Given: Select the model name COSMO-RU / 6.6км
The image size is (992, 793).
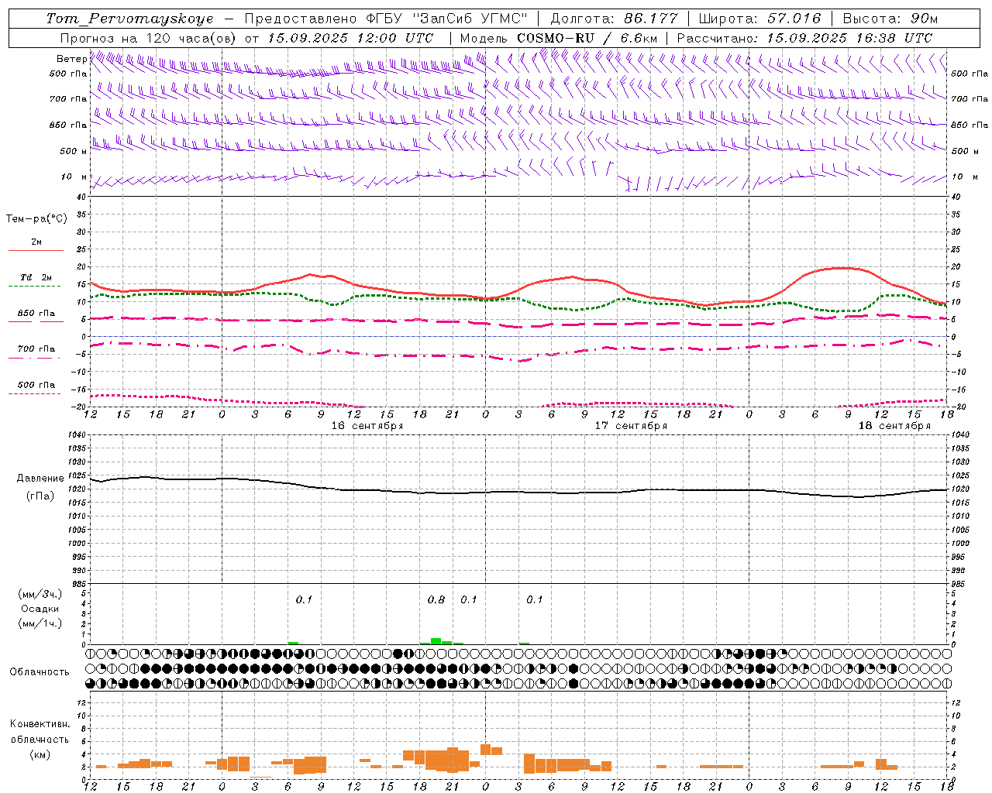Looking at the screenshot, I should (x=587, y=38).
